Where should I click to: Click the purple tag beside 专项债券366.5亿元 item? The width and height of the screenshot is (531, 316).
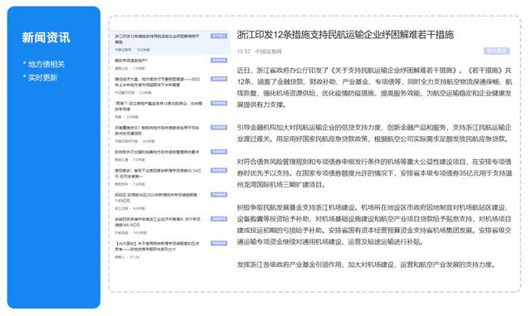click(219, 219)
